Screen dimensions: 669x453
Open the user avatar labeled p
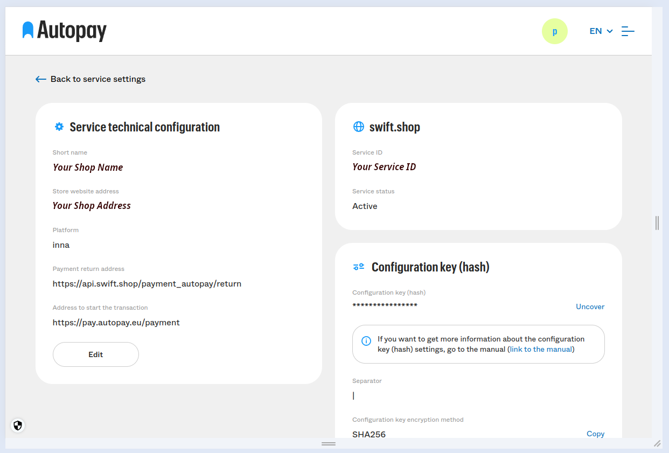(555, 31)
